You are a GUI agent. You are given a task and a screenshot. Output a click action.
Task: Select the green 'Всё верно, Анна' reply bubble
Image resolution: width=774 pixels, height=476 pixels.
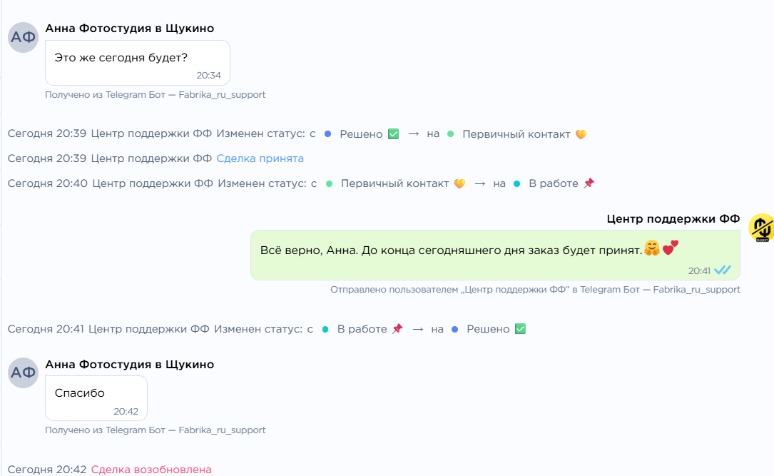point(495,255)
